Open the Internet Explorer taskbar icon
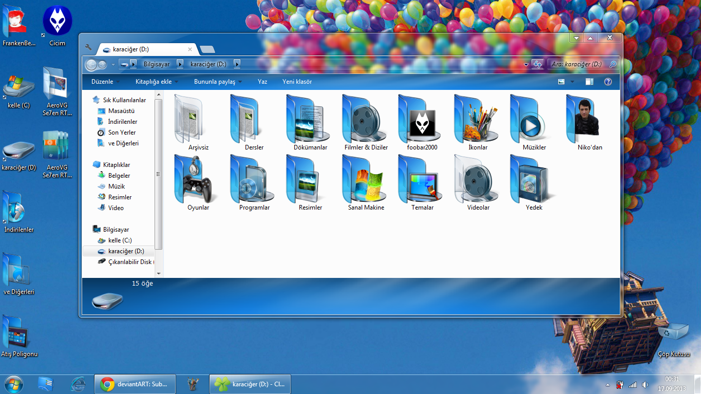This screenshot has height=394, width=701. (x=79, y=384)
